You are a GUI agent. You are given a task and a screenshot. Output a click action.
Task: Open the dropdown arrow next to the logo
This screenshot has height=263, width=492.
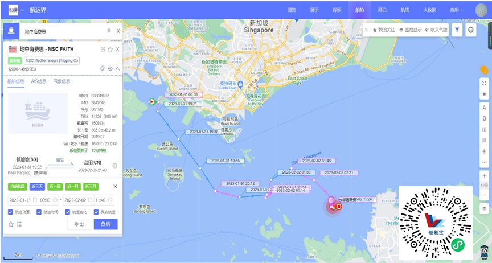click(22, 10)
